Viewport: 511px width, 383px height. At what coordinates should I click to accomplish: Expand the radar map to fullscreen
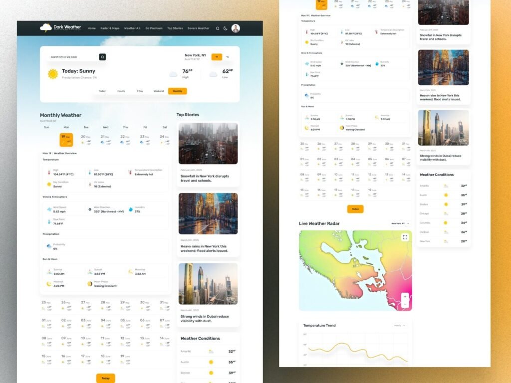(405, 237)
